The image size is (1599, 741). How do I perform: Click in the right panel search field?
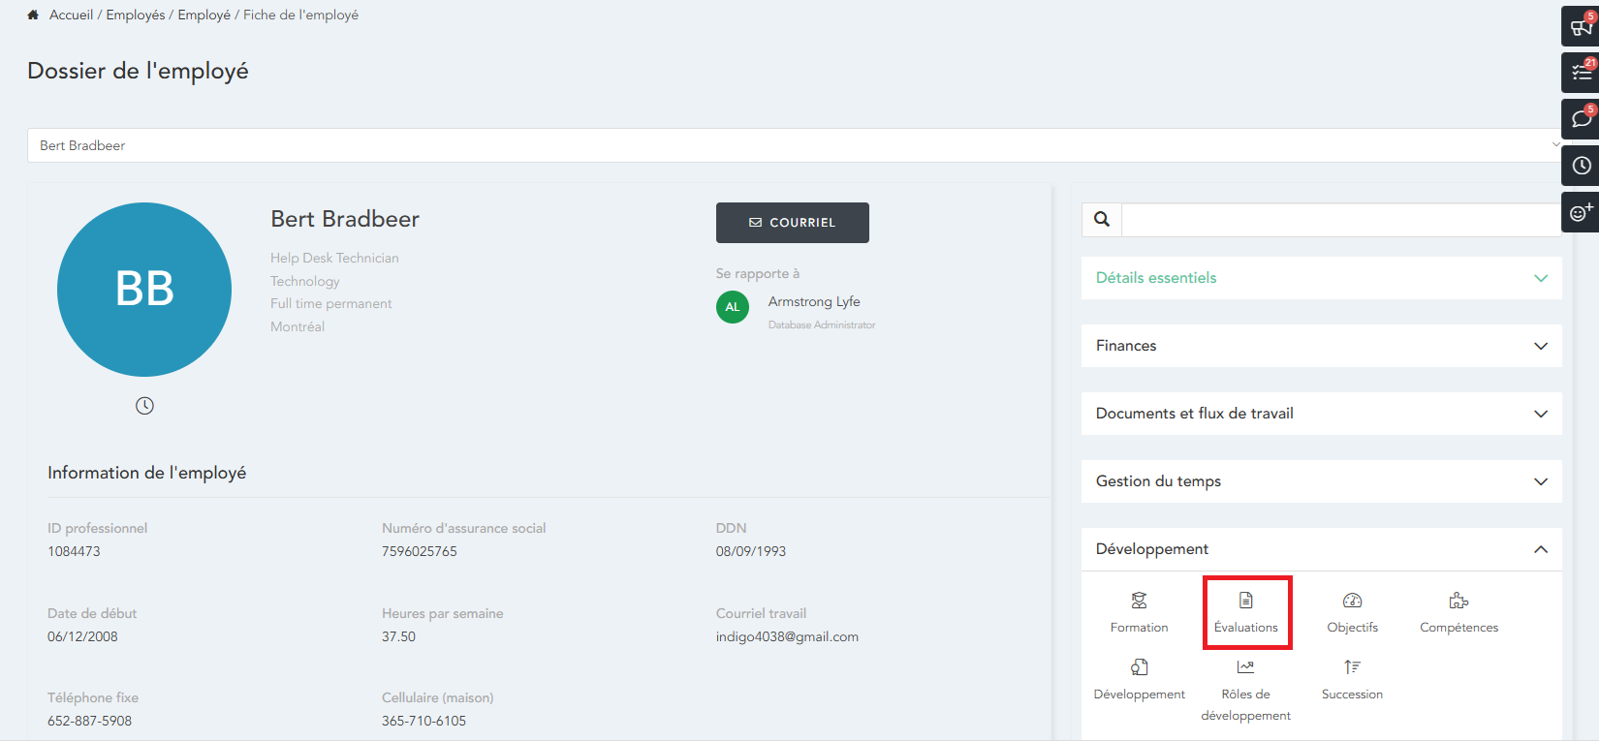[x=1339, y=220]
